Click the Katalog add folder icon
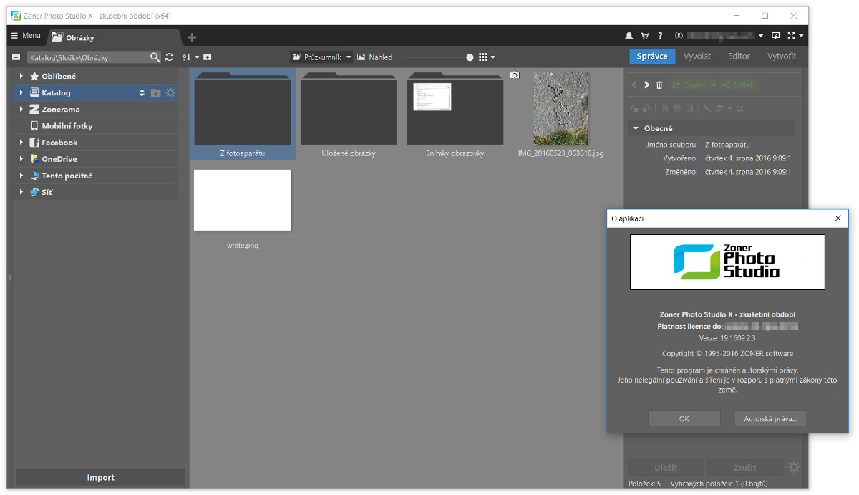This screenshot has height=495, width=859. [x=155, y=92]
